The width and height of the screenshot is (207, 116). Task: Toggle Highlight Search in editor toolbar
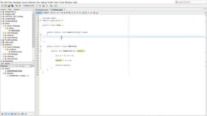(x=70, y=13)
